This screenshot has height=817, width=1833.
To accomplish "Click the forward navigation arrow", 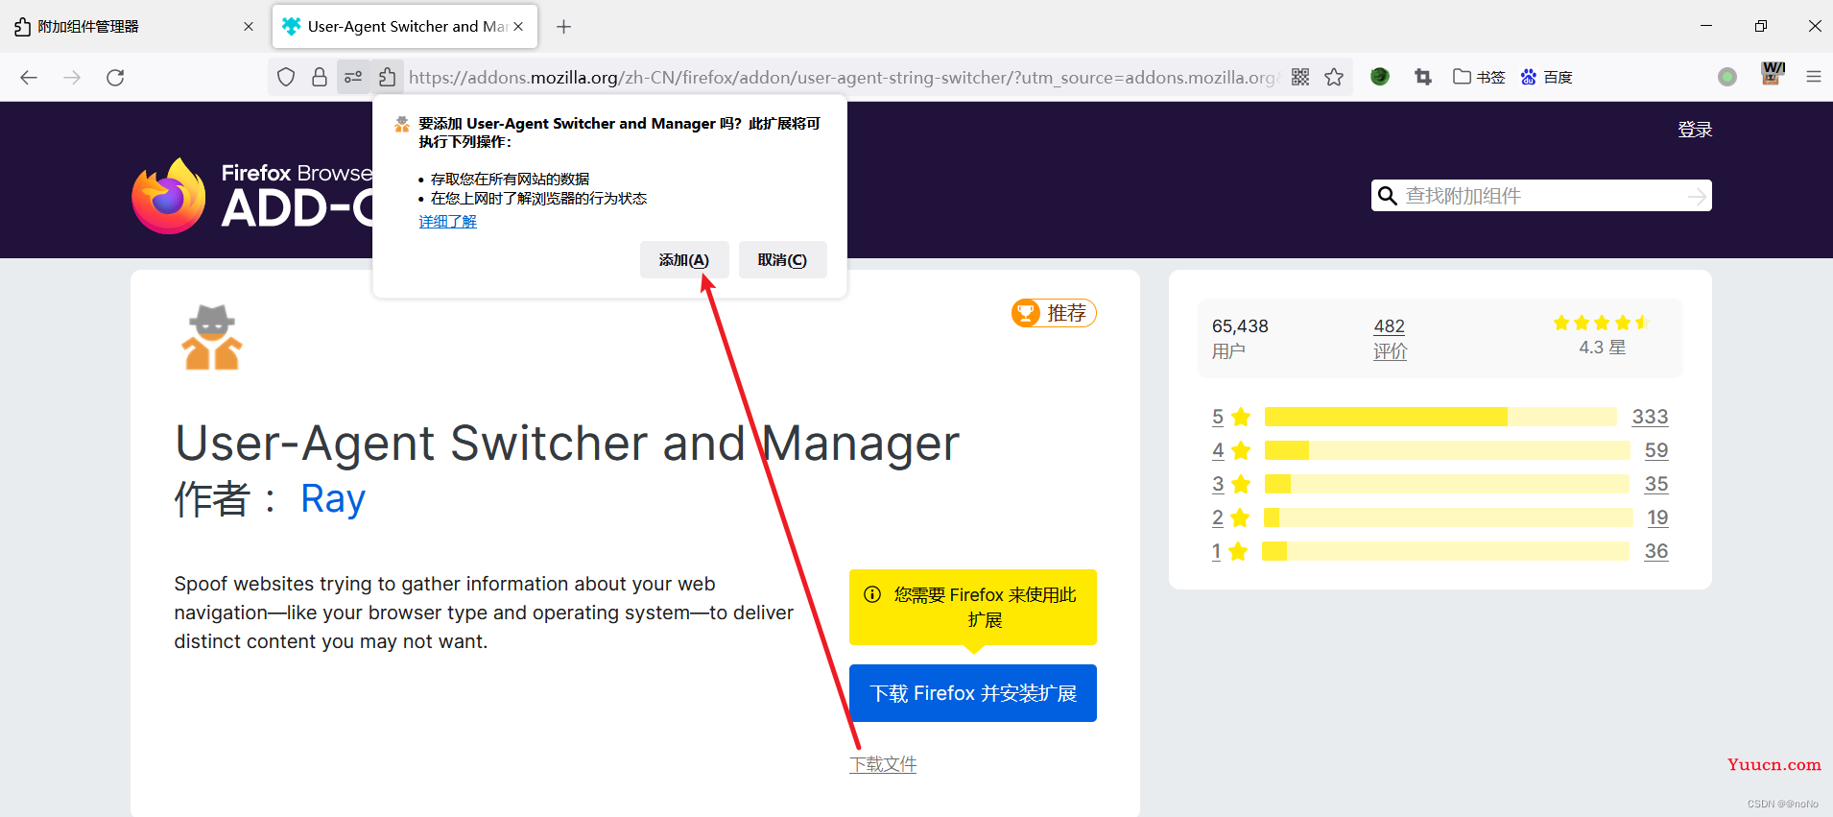I will [x=72, y=78].
